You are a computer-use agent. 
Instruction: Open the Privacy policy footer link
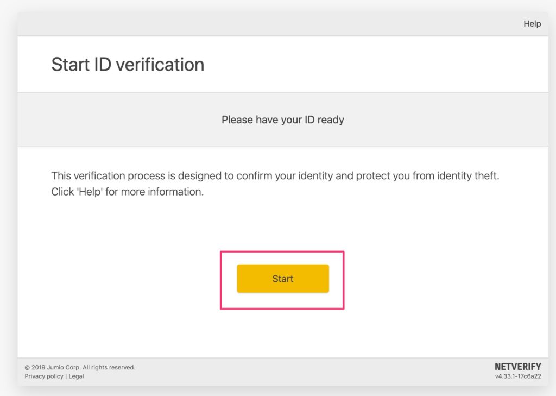(x=44, y=376)
